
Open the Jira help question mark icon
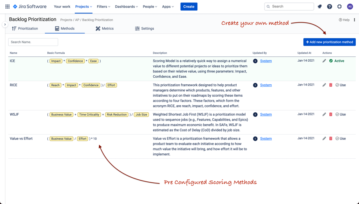click(x=329, y=7)
